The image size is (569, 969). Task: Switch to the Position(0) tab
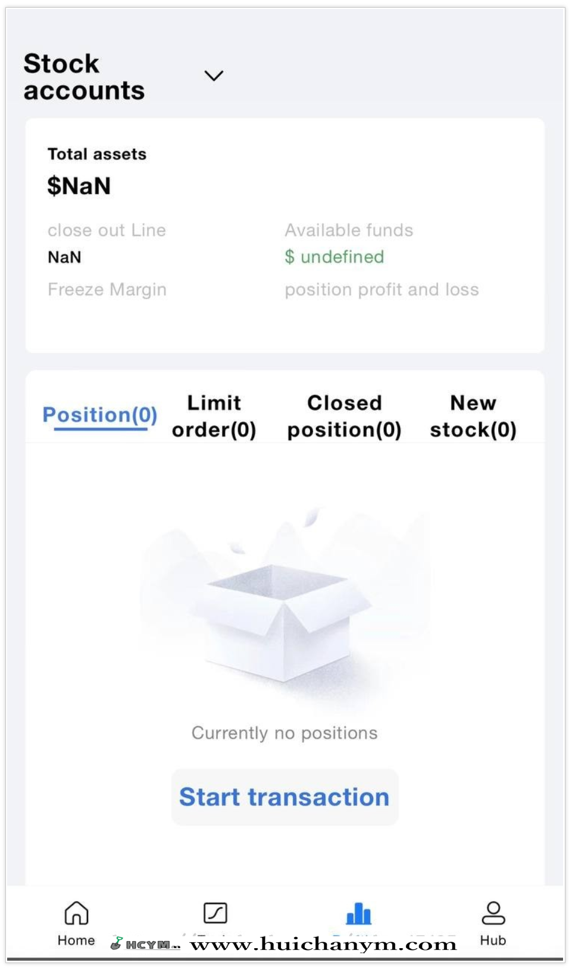coord(100,415)
